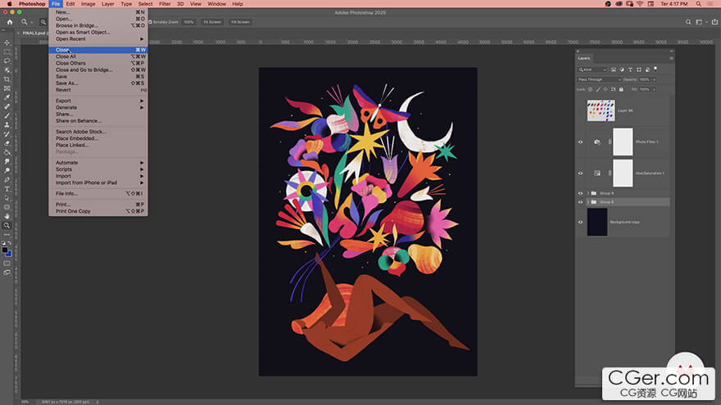Select the Rectangular Marquee tool

[7, 52]
